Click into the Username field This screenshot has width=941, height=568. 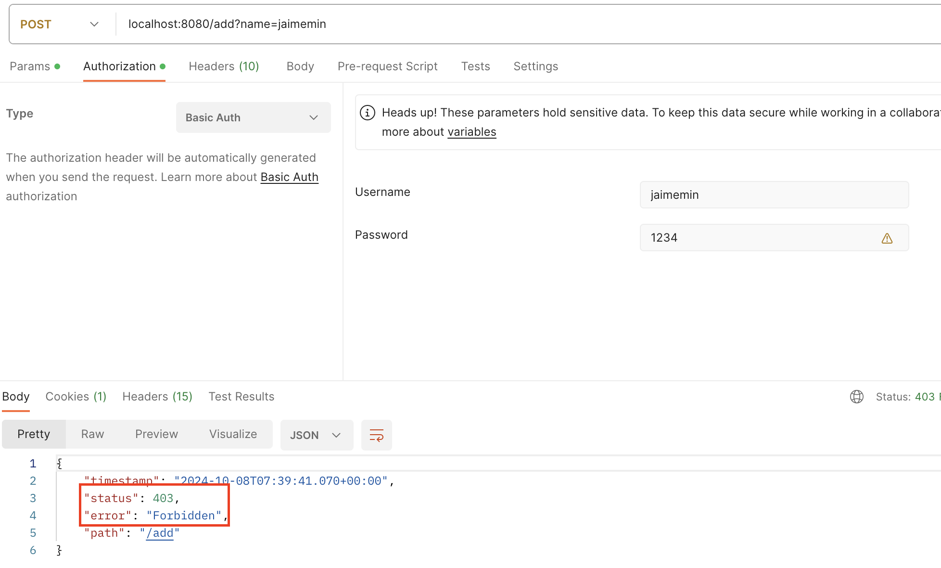pos(774,195)
